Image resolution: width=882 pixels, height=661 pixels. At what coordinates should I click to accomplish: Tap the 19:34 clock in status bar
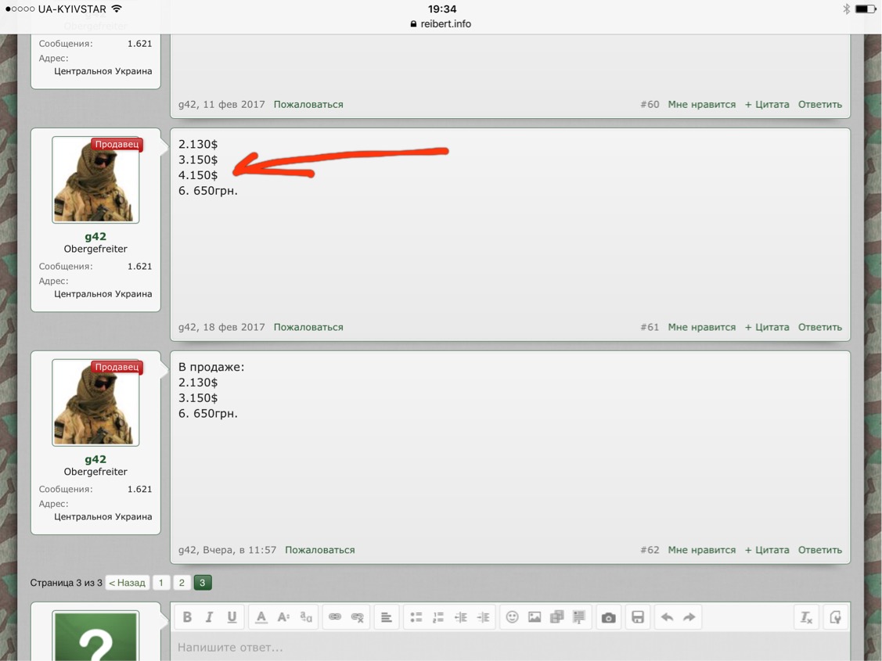pyautogui.click(x=442, y=9)
